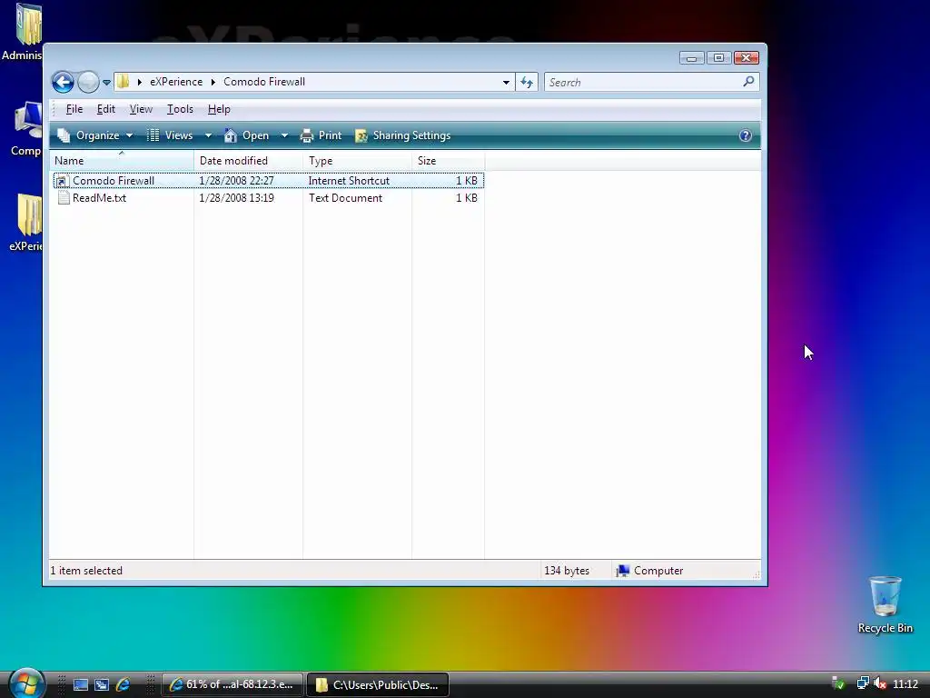This screenshot has height=698, width=930.
Task: Expand the Open dropdown arrow
Action: pyautogui.click(x=284, y=135)
